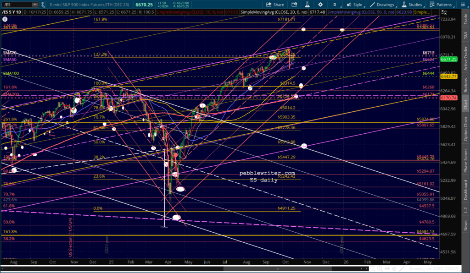The height and width of the screenshot is (273, 470).
Task: Click the $6444 level label on right
Action: pos(428,73)
